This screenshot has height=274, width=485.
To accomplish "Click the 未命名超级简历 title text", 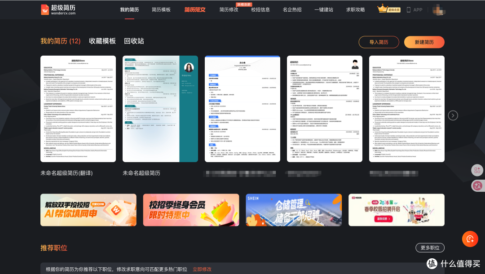I will coord(141,173).
